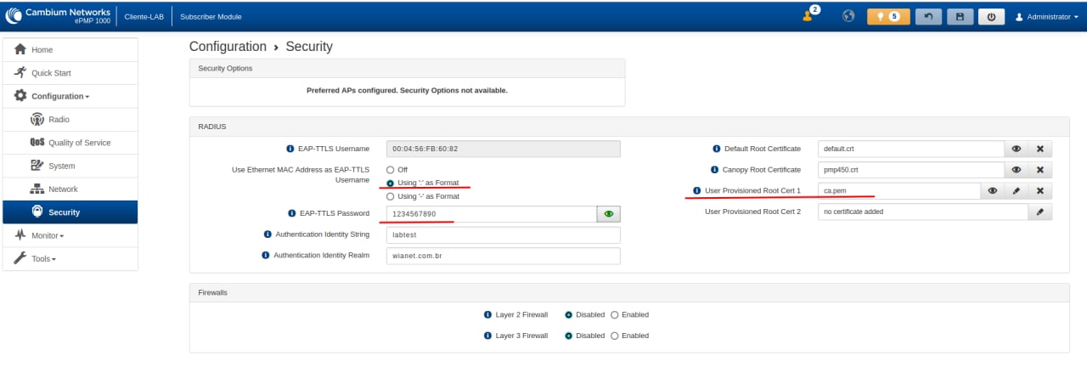Set Layer 3 Firewall to Disabled

(x=568, y=336)
